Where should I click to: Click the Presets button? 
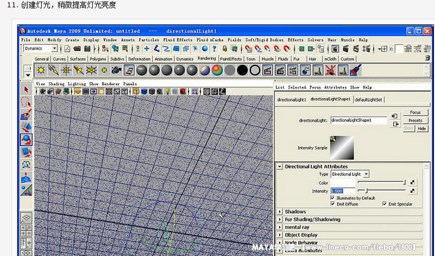point(415,120)
